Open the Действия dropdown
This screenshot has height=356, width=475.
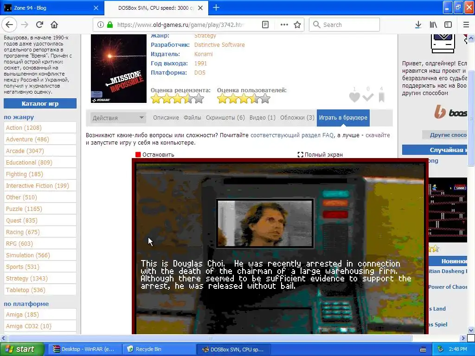118,118
